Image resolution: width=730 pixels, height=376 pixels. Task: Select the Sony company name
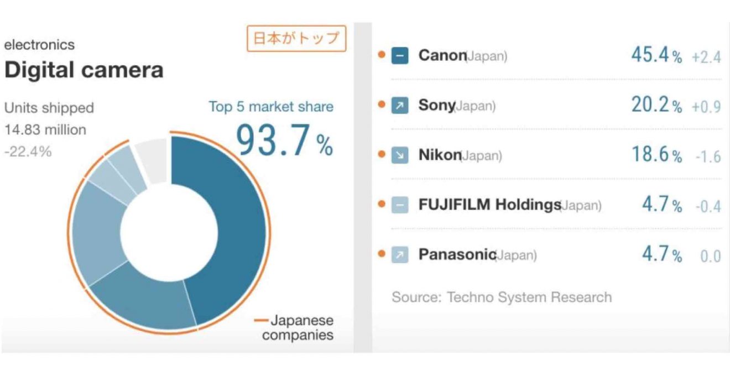pyautogui.click(x=437, y=105)
